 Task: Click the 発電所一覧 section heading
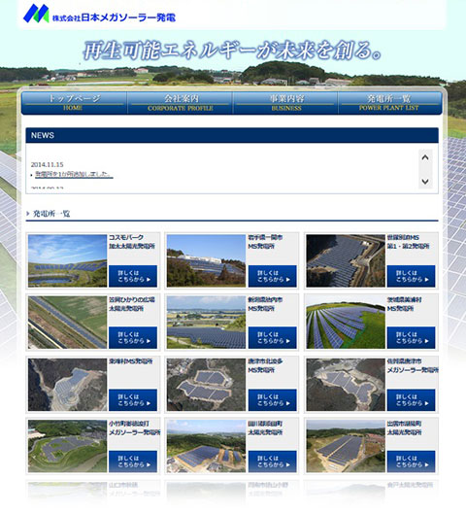[51, 214]
